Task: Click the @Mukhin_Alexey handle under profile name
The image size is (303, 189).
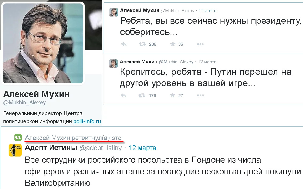Action: [x=25, y=103]
